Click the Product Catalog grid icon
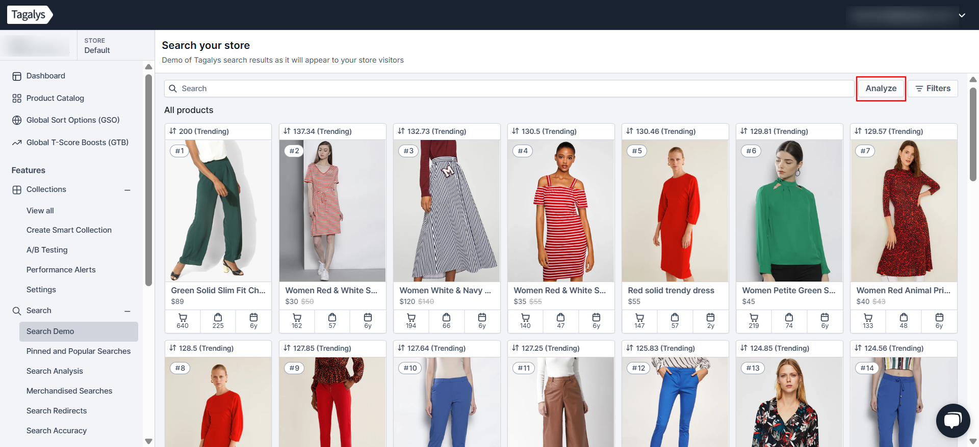 click(17, 98)
